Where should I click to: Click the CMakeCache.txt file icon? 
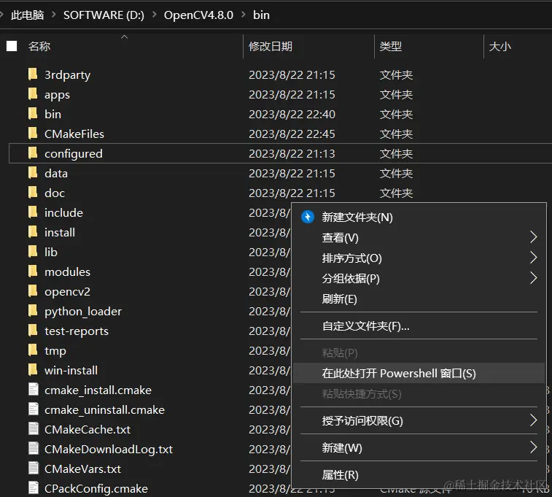34,428
